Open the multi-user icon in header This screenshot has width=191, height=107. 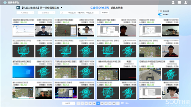(x=186, y=2)
